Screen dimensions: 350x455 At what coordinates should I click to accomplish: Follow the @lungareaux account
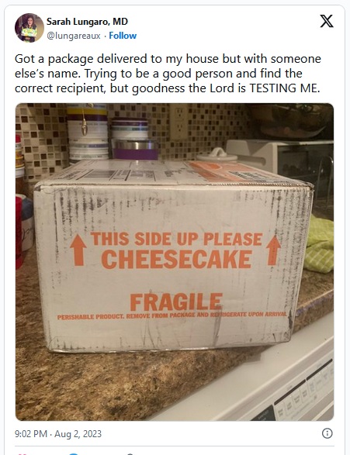pos(123,36)
